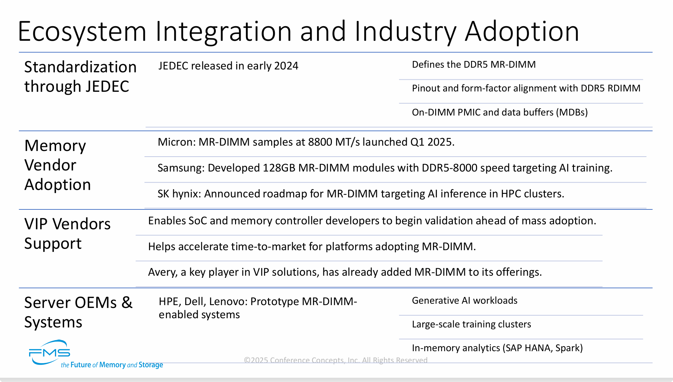The width and height of the screenshot is (673, 382).
Task: Select the Enables SoC and memory controller line
Action: 372,221
